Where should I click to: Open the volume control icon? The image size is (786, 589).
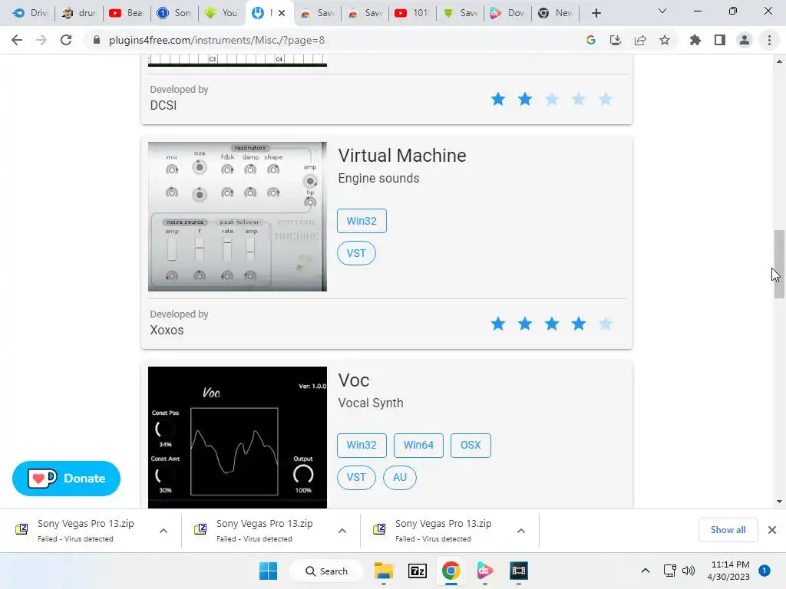pyautogui.click(x=689, y=571)
